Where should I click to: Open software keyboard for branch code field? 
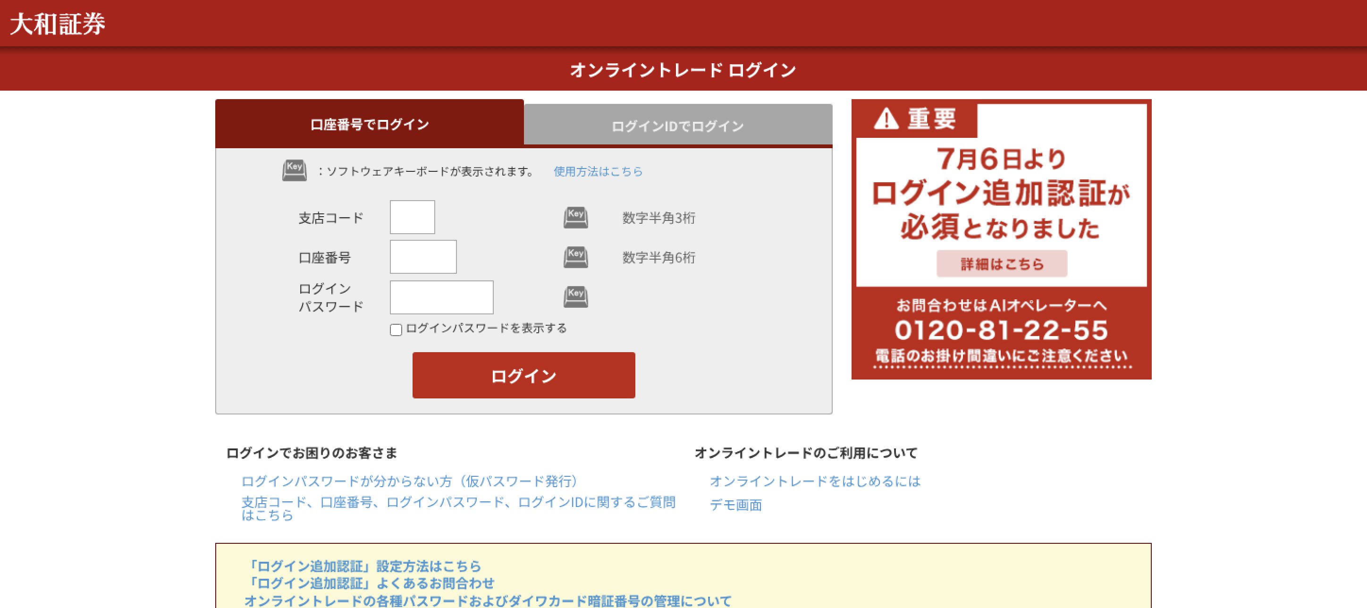click(x=575, y=218)
